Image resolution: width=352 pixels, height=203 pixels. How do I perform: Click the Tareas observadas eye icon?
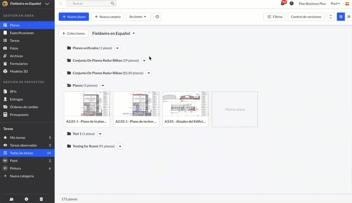pos(5,145)
